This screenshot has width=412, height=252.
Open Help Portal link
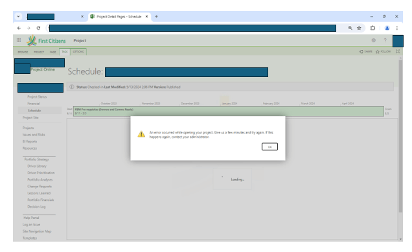coord(31,218)
